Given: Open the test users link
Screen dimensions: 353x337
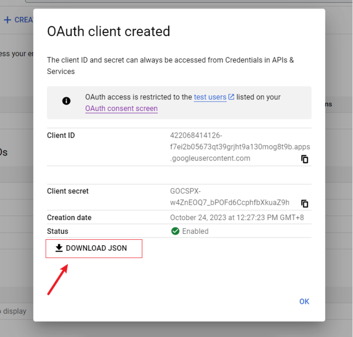Looking at the screenshot, I should coord(210,97).
